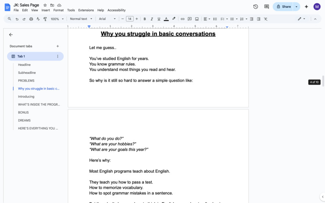Print the document
Viewport: 325px width, 203px height.
[31, 19]
